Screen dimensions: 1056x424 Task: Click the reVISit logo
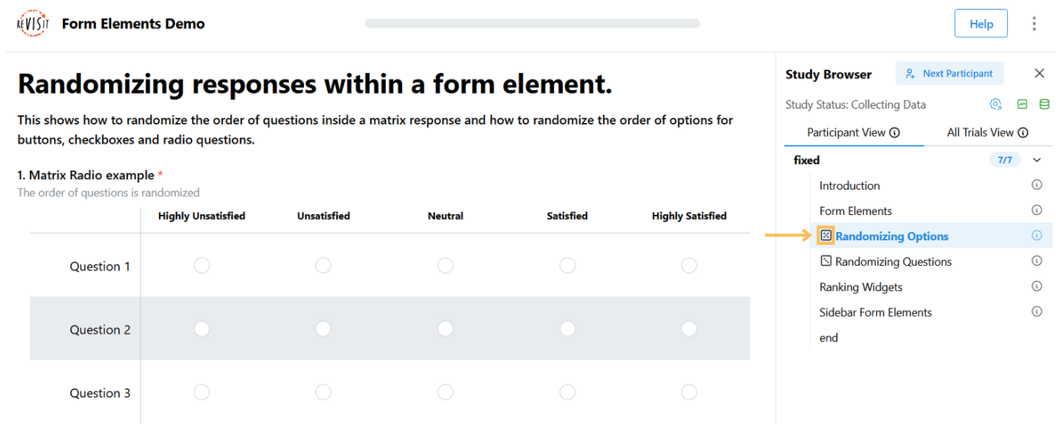point(32,24)
